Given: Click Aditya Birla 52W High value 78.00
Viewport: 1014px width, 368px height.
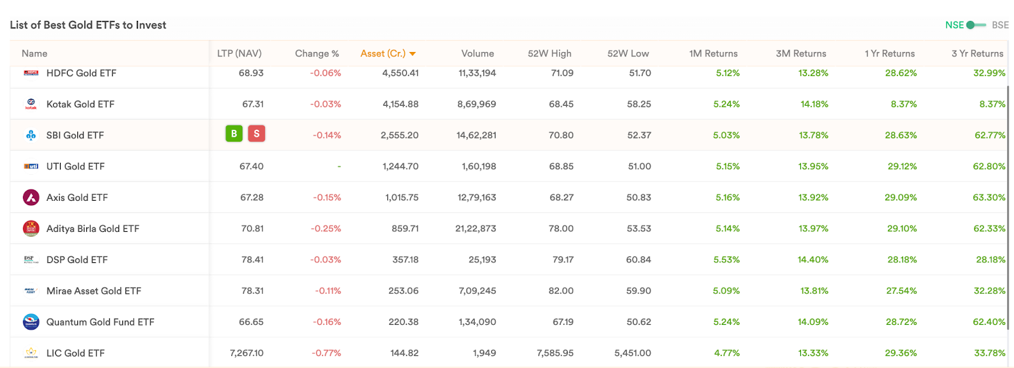Looking at the screenshot, I should pos(561,229).
